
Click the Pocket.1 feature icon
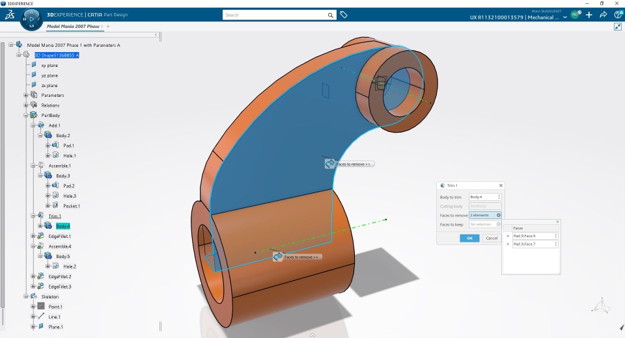pos(55,205)
